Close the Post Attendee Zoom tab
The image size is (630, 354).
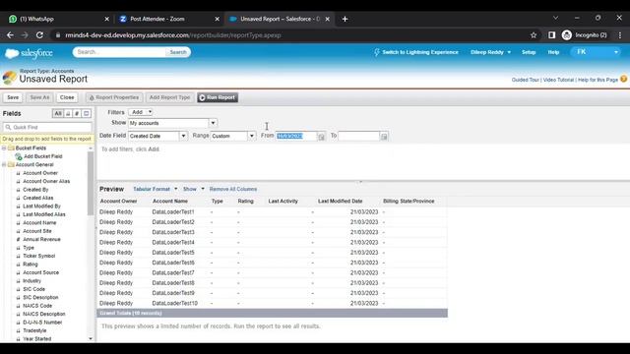(x=217, y=19)
